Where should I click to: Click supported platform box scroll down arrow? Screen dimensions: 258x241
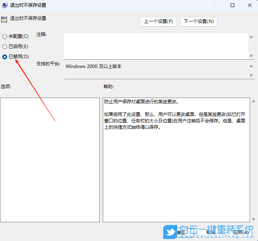251,75
